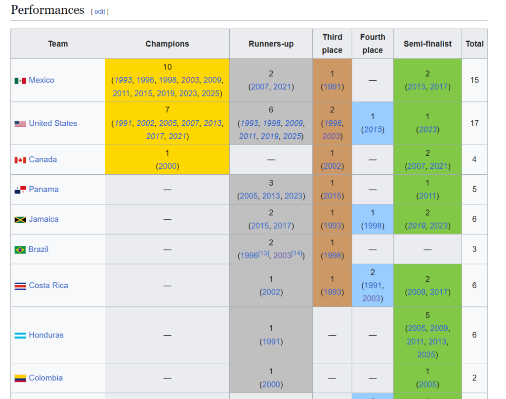
Task: Open 2009 in Costa Rica's Semi-finalist cell
Action: pyautogui.click(x=417, y=292)
